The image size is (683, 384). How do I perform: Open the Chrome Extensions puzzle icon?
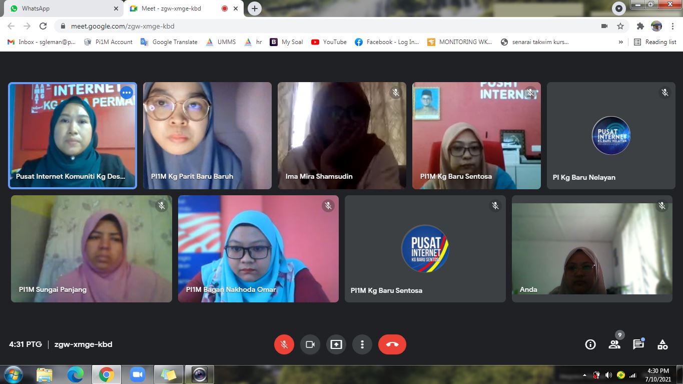point(640,26)
